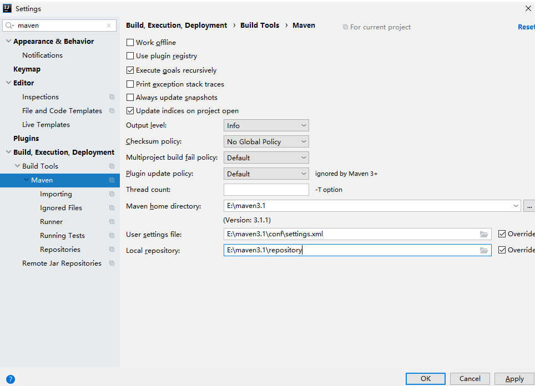Image resolution: width=535 pixels, height=386 pixels.
Task: Select File and Code Templates in tree
Action: coord(62,111)
